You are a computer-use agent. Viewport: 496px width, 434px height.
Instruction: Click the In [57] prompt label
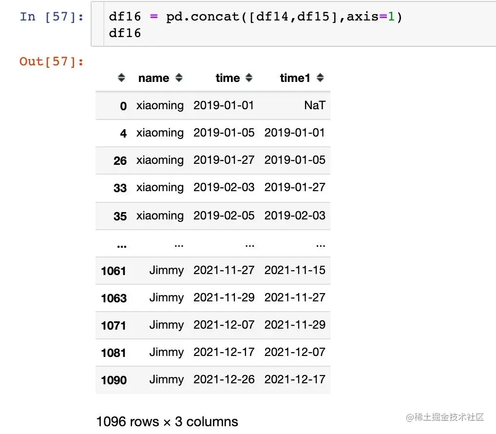click(52, 17)
